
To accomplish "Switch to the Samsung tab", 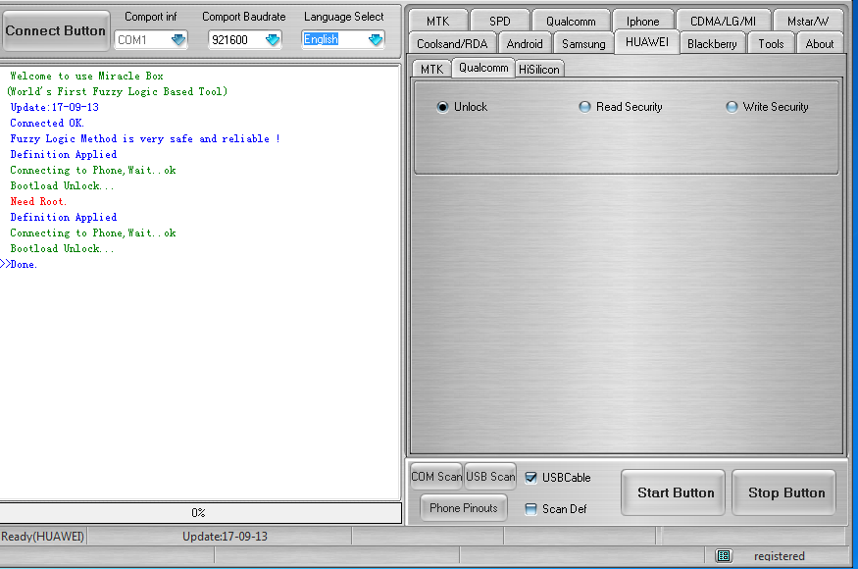I will click(583, 44).
